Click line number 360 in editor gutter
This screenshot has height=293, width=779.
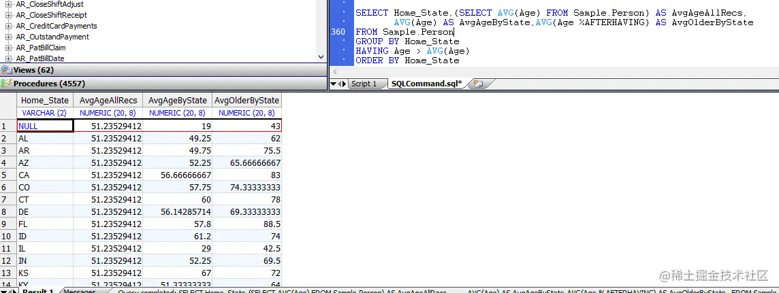pyautogui.click(x=338, y=32)
